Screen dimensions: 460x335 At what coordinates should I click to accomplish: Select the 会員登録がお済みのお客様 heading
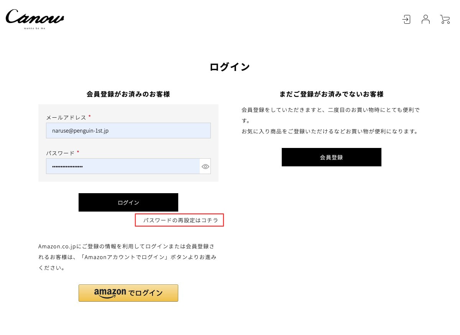(128, 94)
